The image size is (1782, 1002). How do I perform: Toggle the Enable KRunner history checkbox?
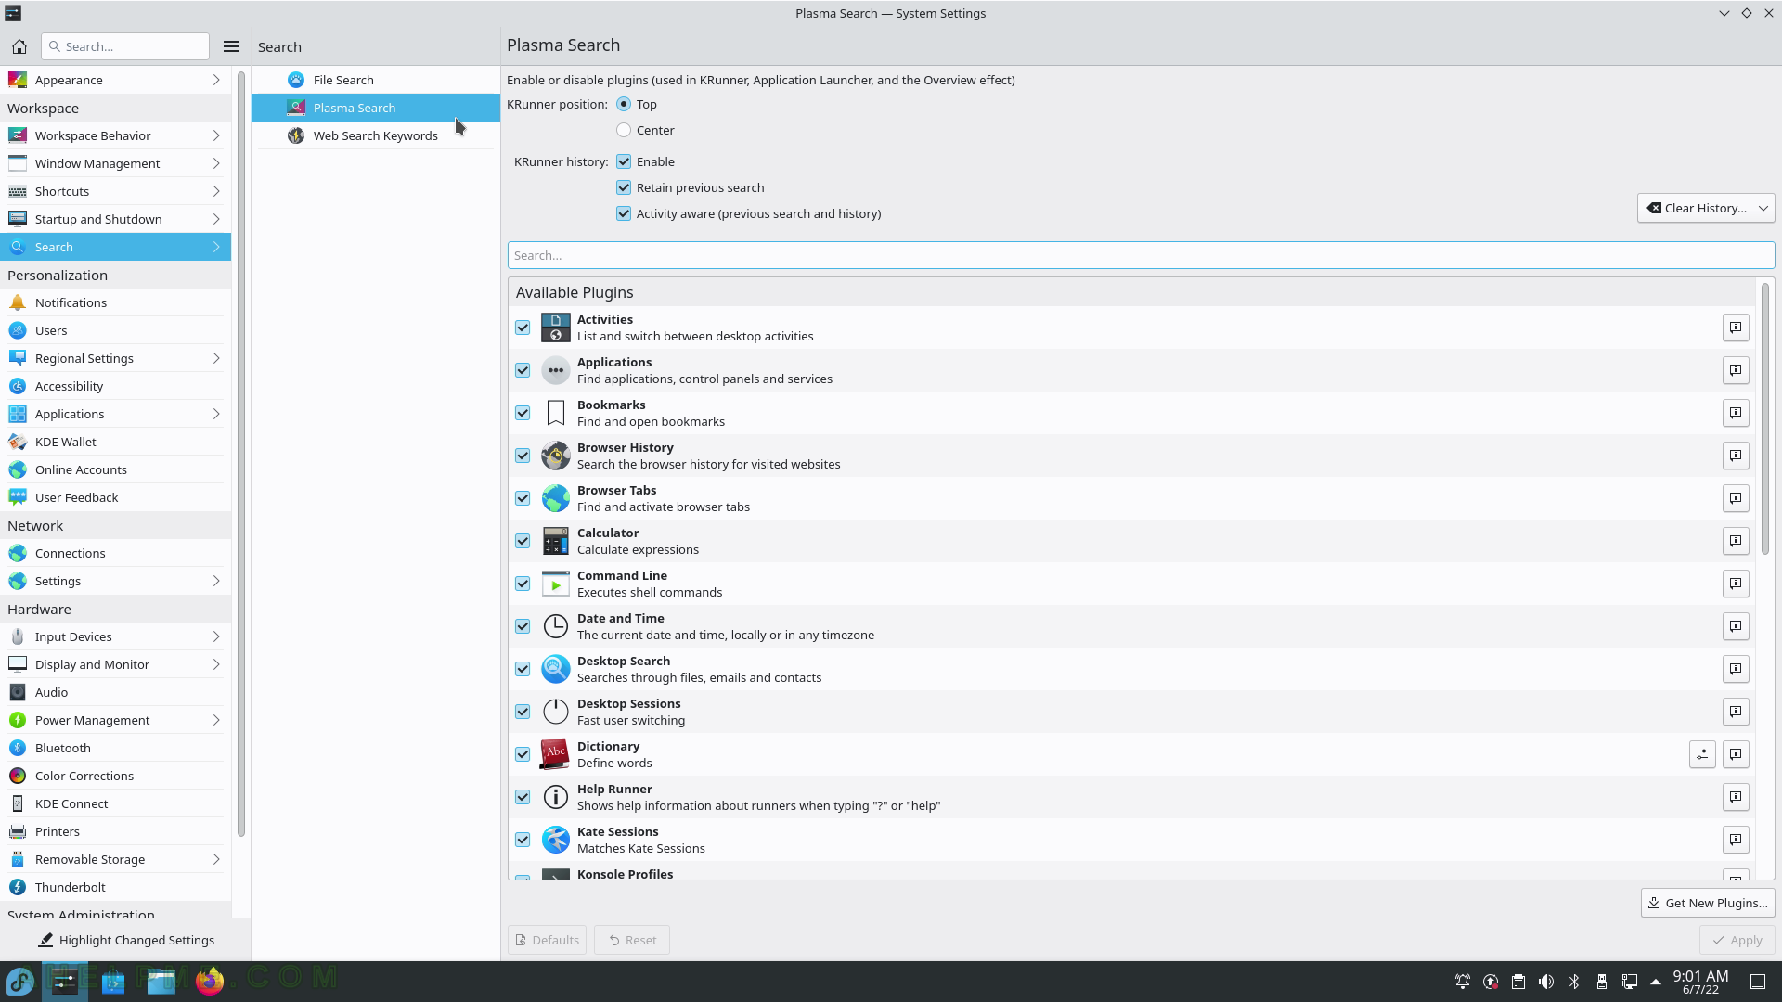click(624, 161)
